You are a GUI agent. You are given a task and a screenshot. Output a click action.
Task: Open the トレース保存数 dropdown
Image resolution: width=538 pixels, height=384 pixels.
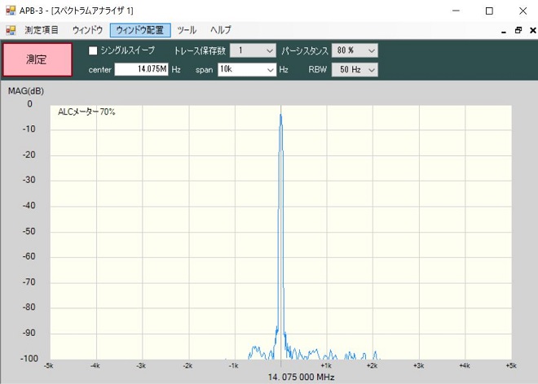pyautogui.click(x=253, y=50)
